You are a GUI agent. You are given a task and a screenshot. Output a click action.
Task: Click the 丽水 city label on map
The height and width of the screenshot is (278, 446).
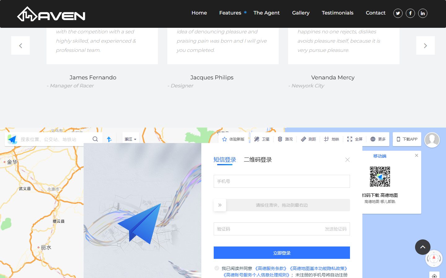46,247
